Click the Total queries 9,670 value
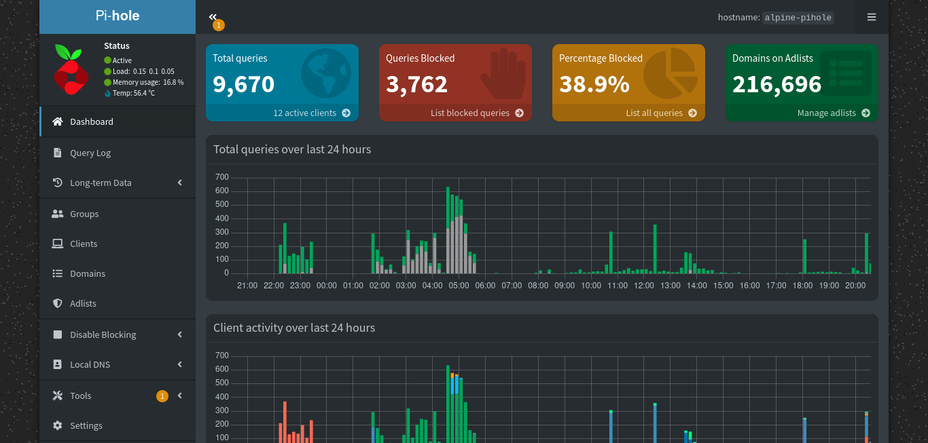928x443 pixels. pyautogui.click(x=244, y=84)
